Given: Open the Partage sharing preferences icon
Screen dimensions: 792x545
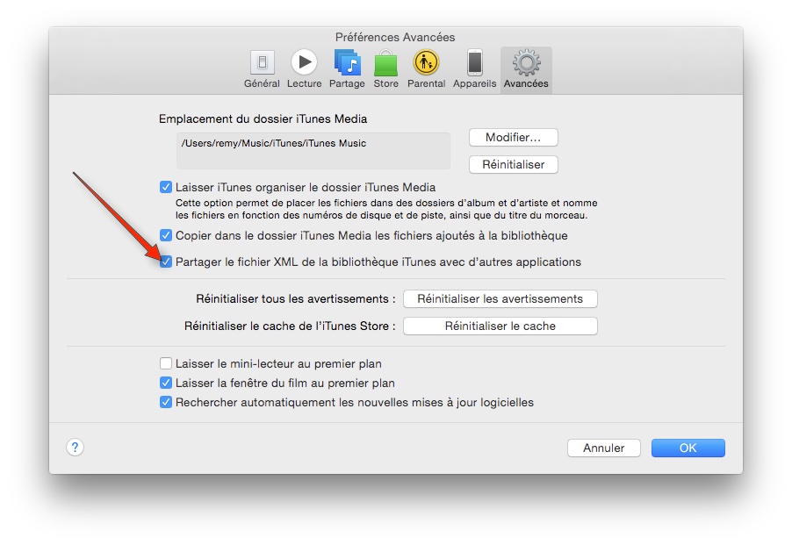Looking at the screenshot, I should (347, 62).
